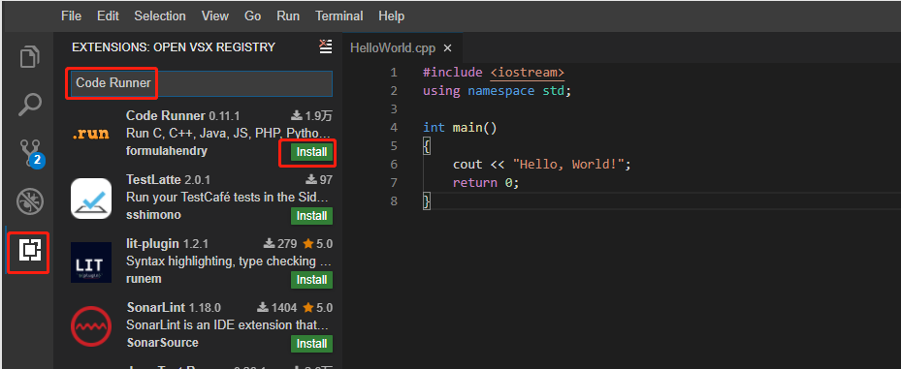Click 'using namespace std;' code line

pos(497,91)
